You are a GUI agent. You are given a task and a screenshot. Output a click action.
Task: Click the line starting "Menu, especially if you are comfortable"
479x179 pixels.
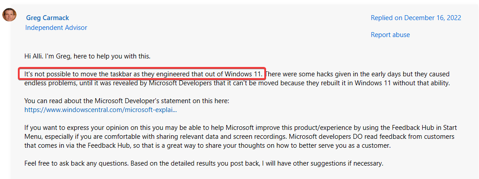point(156,137)
